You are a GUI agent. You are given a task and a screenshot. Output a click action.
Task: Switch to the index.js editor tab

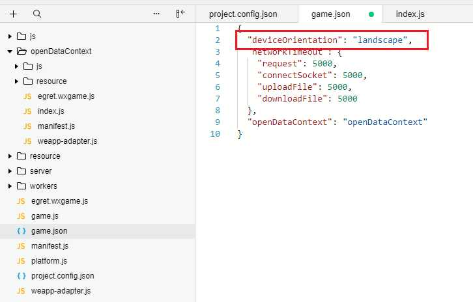coord(410,14)
